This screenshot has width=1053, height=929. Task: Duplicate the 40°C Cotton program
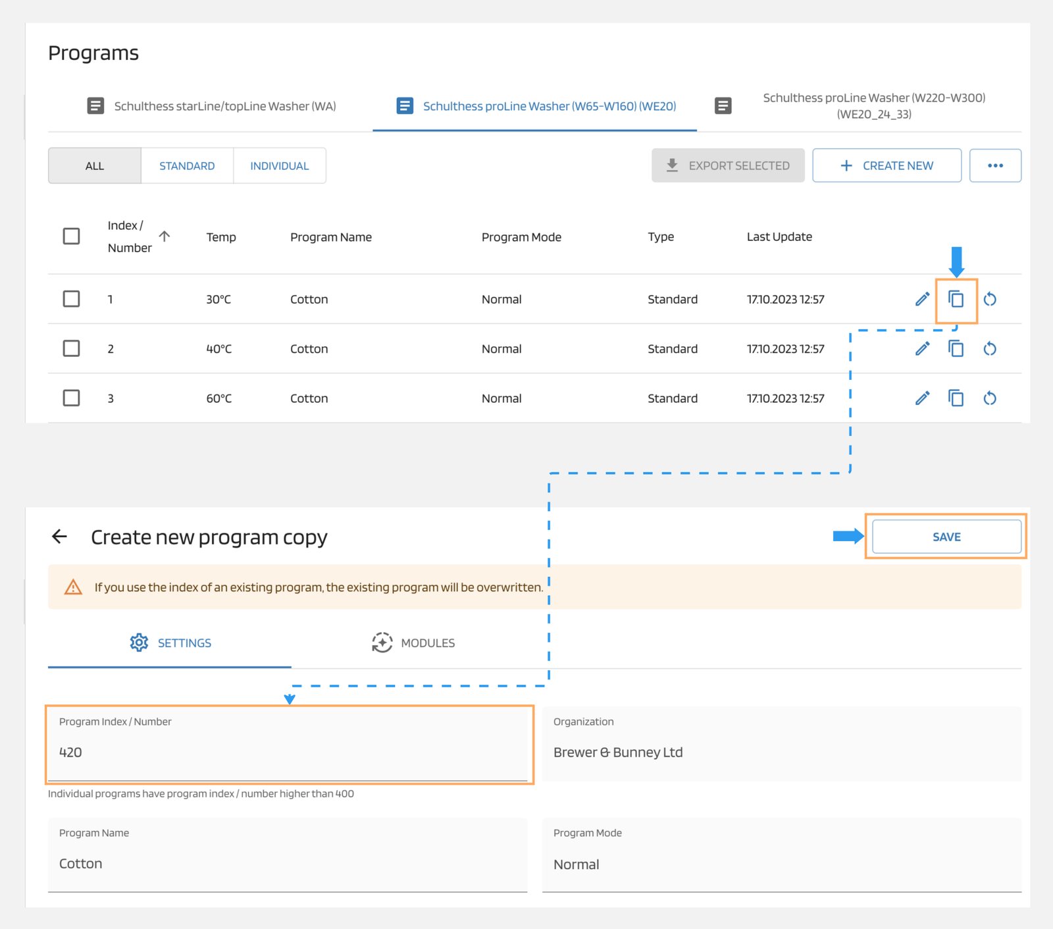click(956, 349)
